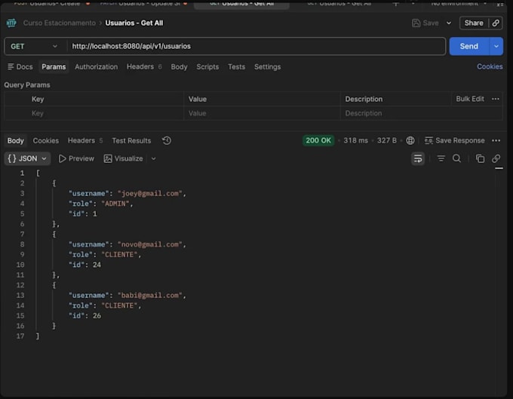The image size is (513, 399).
Task: Copy the response body to clipboard
Action: [x=480, y=158]
